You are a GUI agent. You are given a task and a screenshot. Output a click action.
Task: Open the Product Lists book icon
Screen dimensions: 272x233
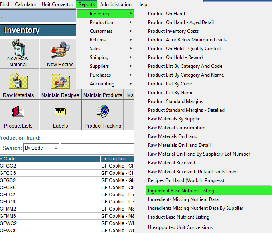click(18, 112)
